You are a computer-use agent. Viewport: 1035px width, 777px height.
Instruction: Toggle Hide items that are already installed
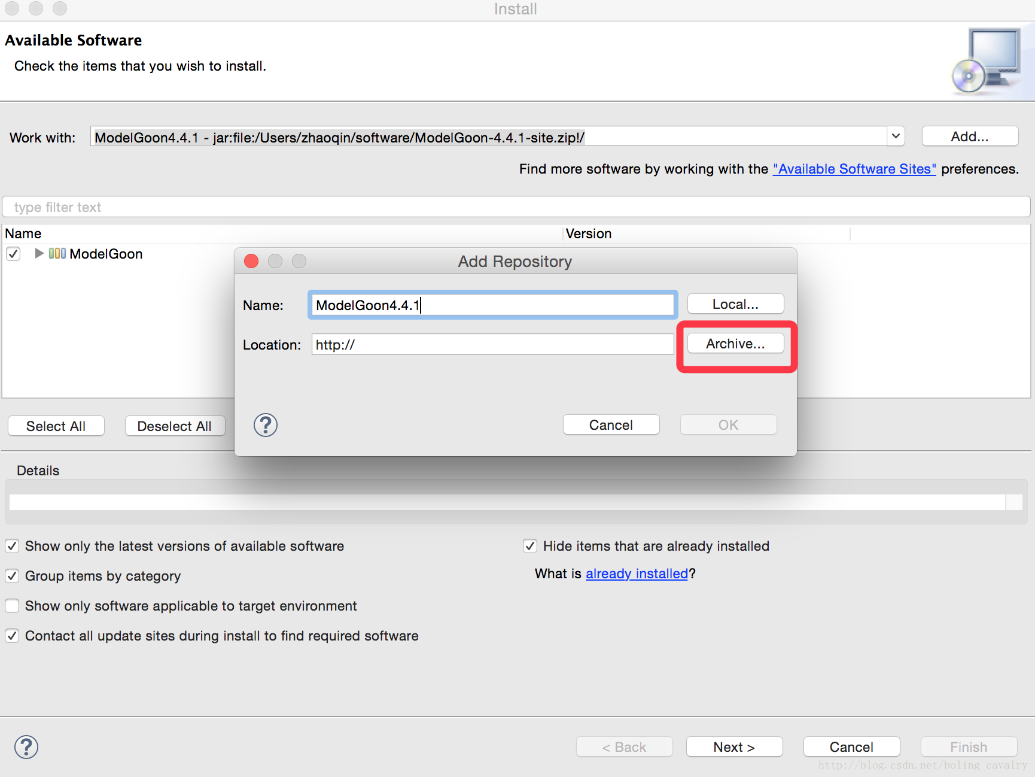(530, 546)
